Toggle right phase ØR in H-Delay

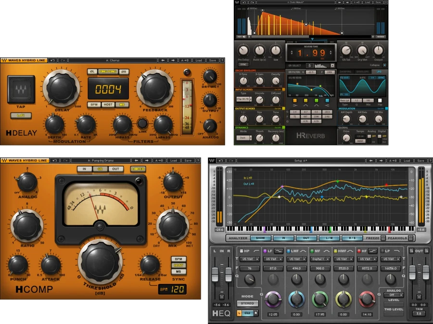point(124,72)
